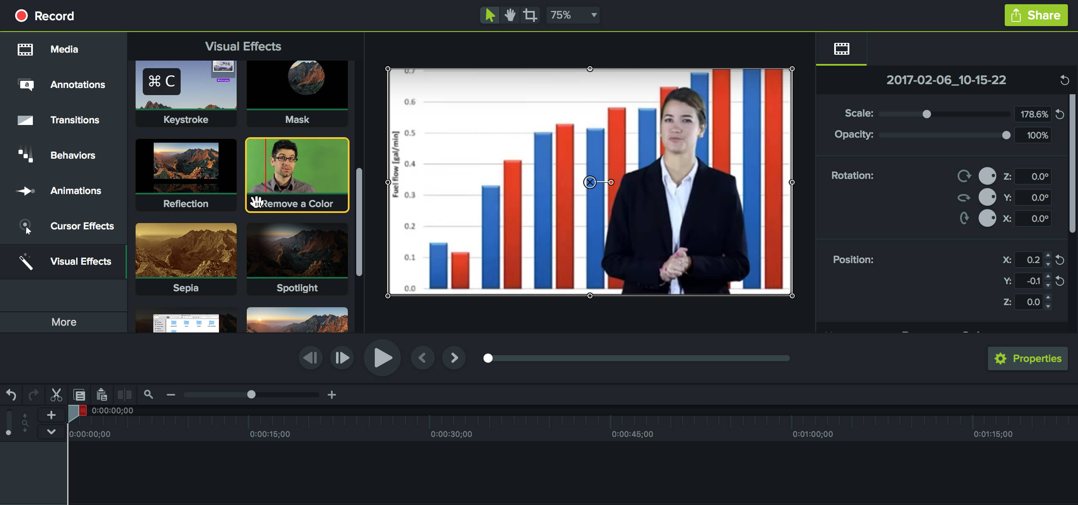Select the Media panel icon
Image resolution: width=1078 pixels, height=505 pixels.
pyautogui.click(x=25, y=48)
